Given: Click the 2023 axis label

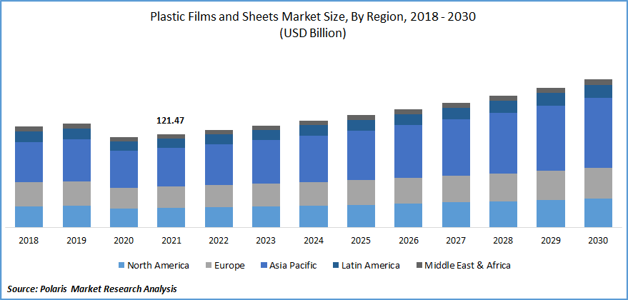Looking at the screenshot, I should pos(266,241).
